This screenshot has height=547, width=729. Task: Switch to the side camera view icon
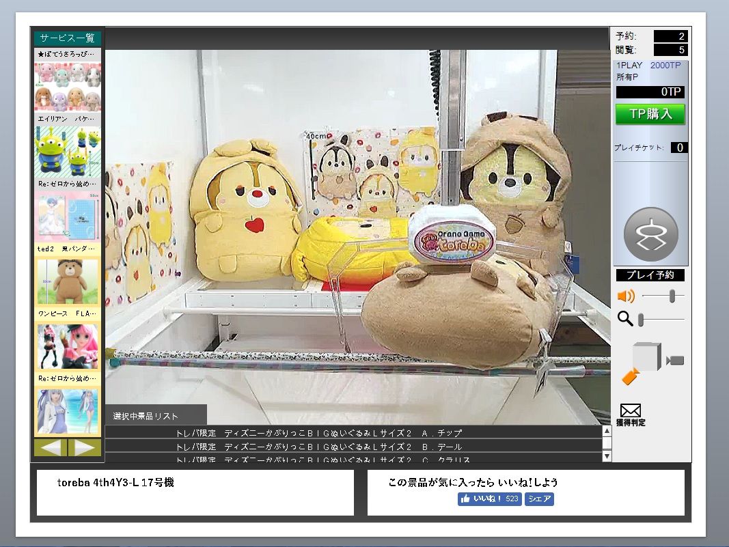[x=675, y=360]
